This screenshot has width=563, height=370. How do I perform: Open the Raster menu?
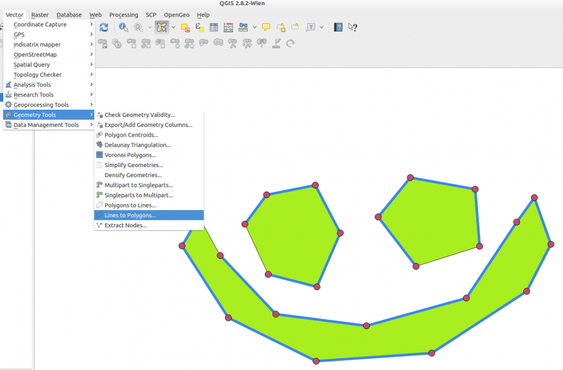coord(40,15)
